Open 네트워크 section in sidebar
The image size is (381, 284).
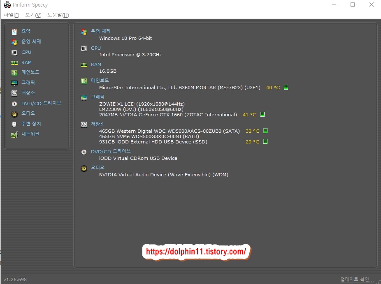click(30, 134)
